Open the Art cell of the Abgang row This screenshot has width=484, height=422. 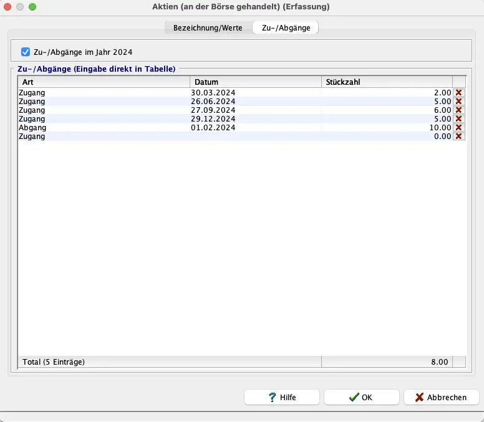tap(103, 127)
